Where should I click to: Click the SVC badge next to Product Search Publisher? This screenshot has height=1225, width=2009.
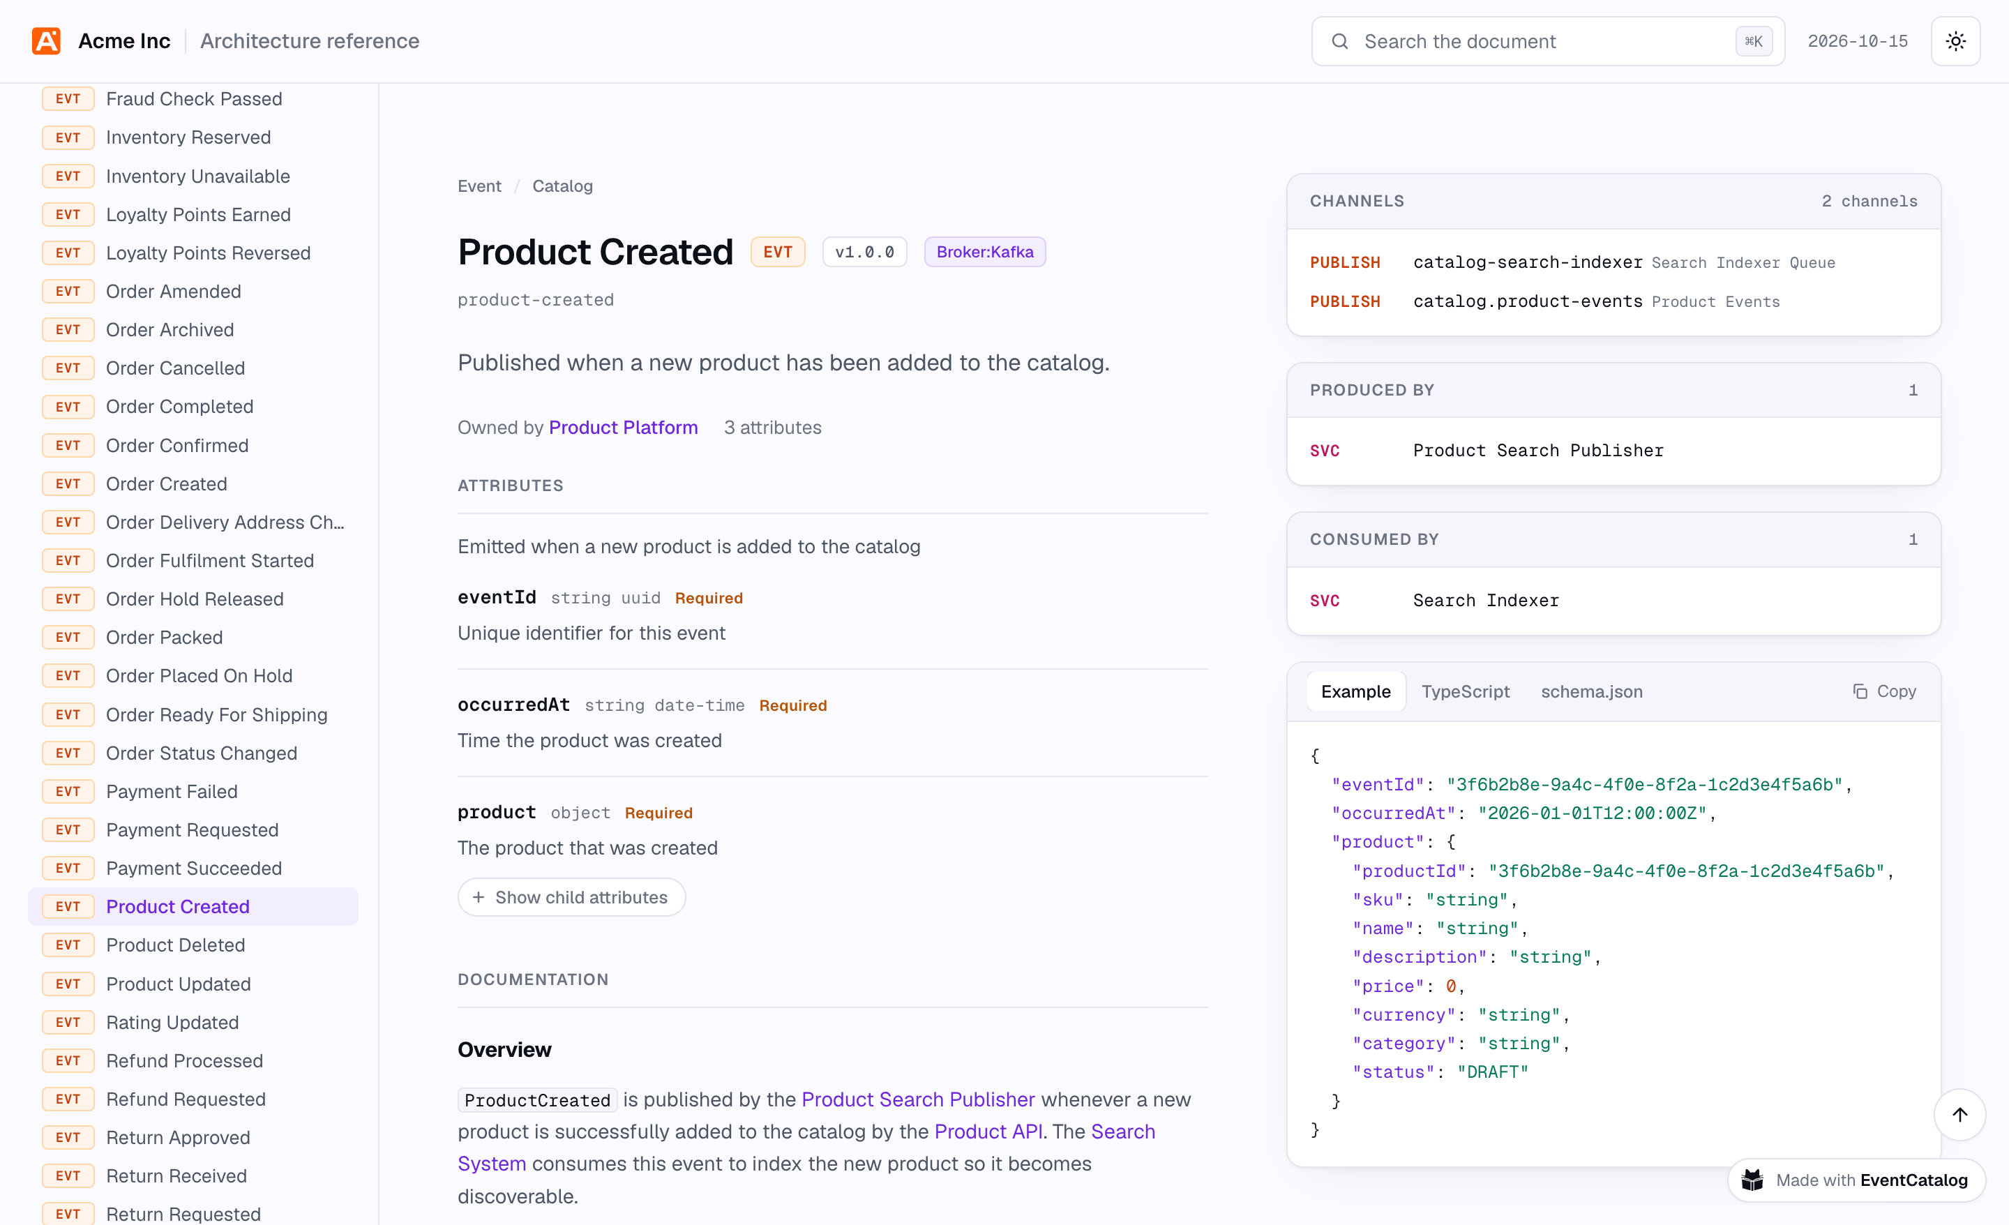1324,450
